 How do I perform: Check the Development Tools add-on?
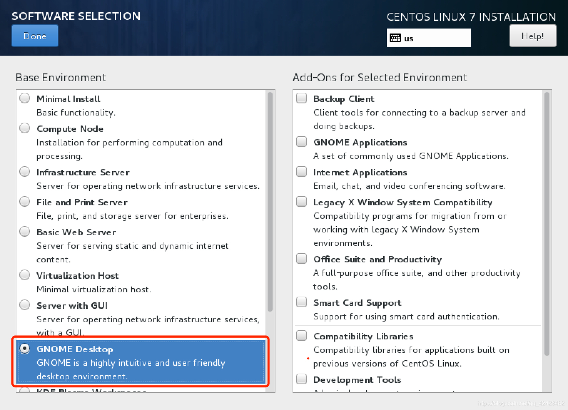coord(301,379)
